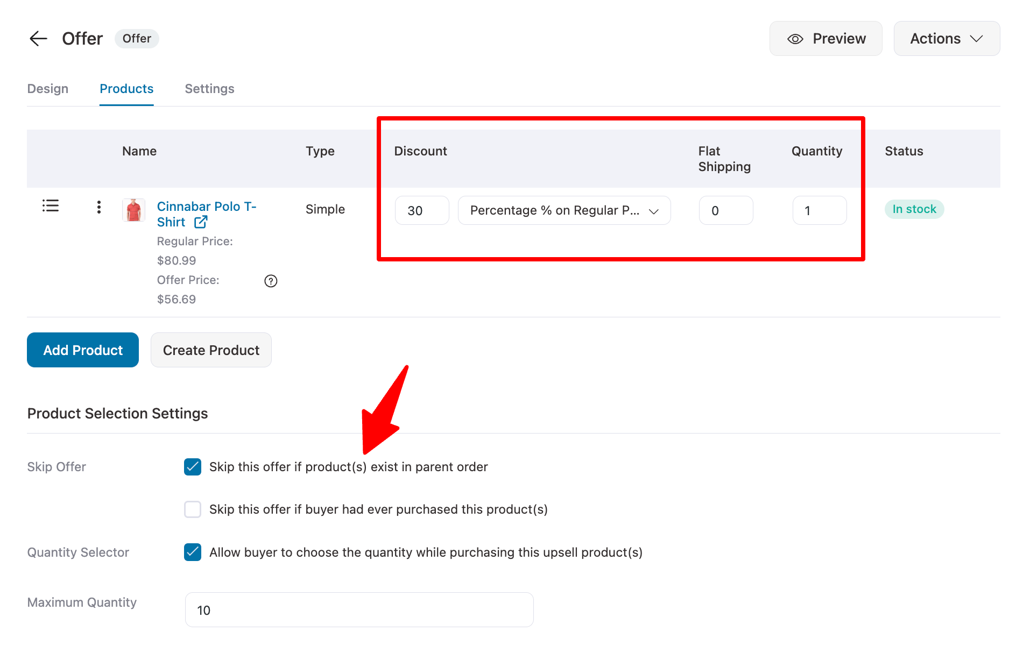Click the drag-handle list icon for Cinnabar Polo
Image resolution: width=1016 pixels, height=653 pixels.
tap(51, 205)
